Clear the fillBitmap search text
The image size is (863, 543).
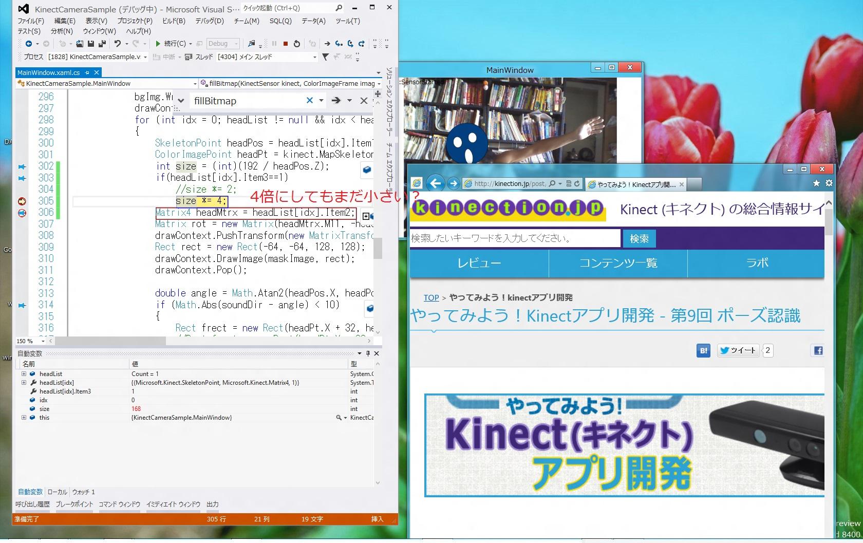[309, 101]
